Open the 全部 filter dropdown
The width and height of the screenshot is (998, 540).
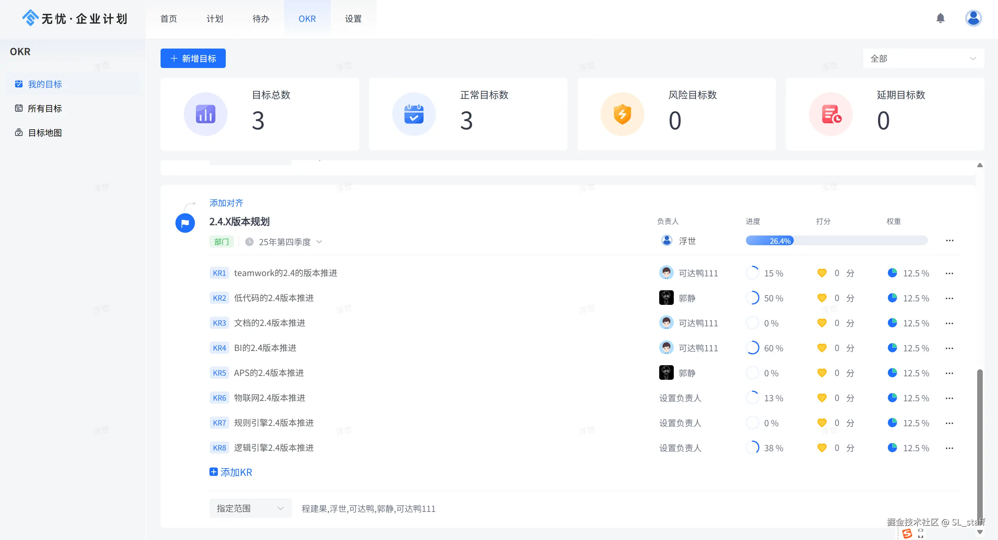[x=923, y=59]
